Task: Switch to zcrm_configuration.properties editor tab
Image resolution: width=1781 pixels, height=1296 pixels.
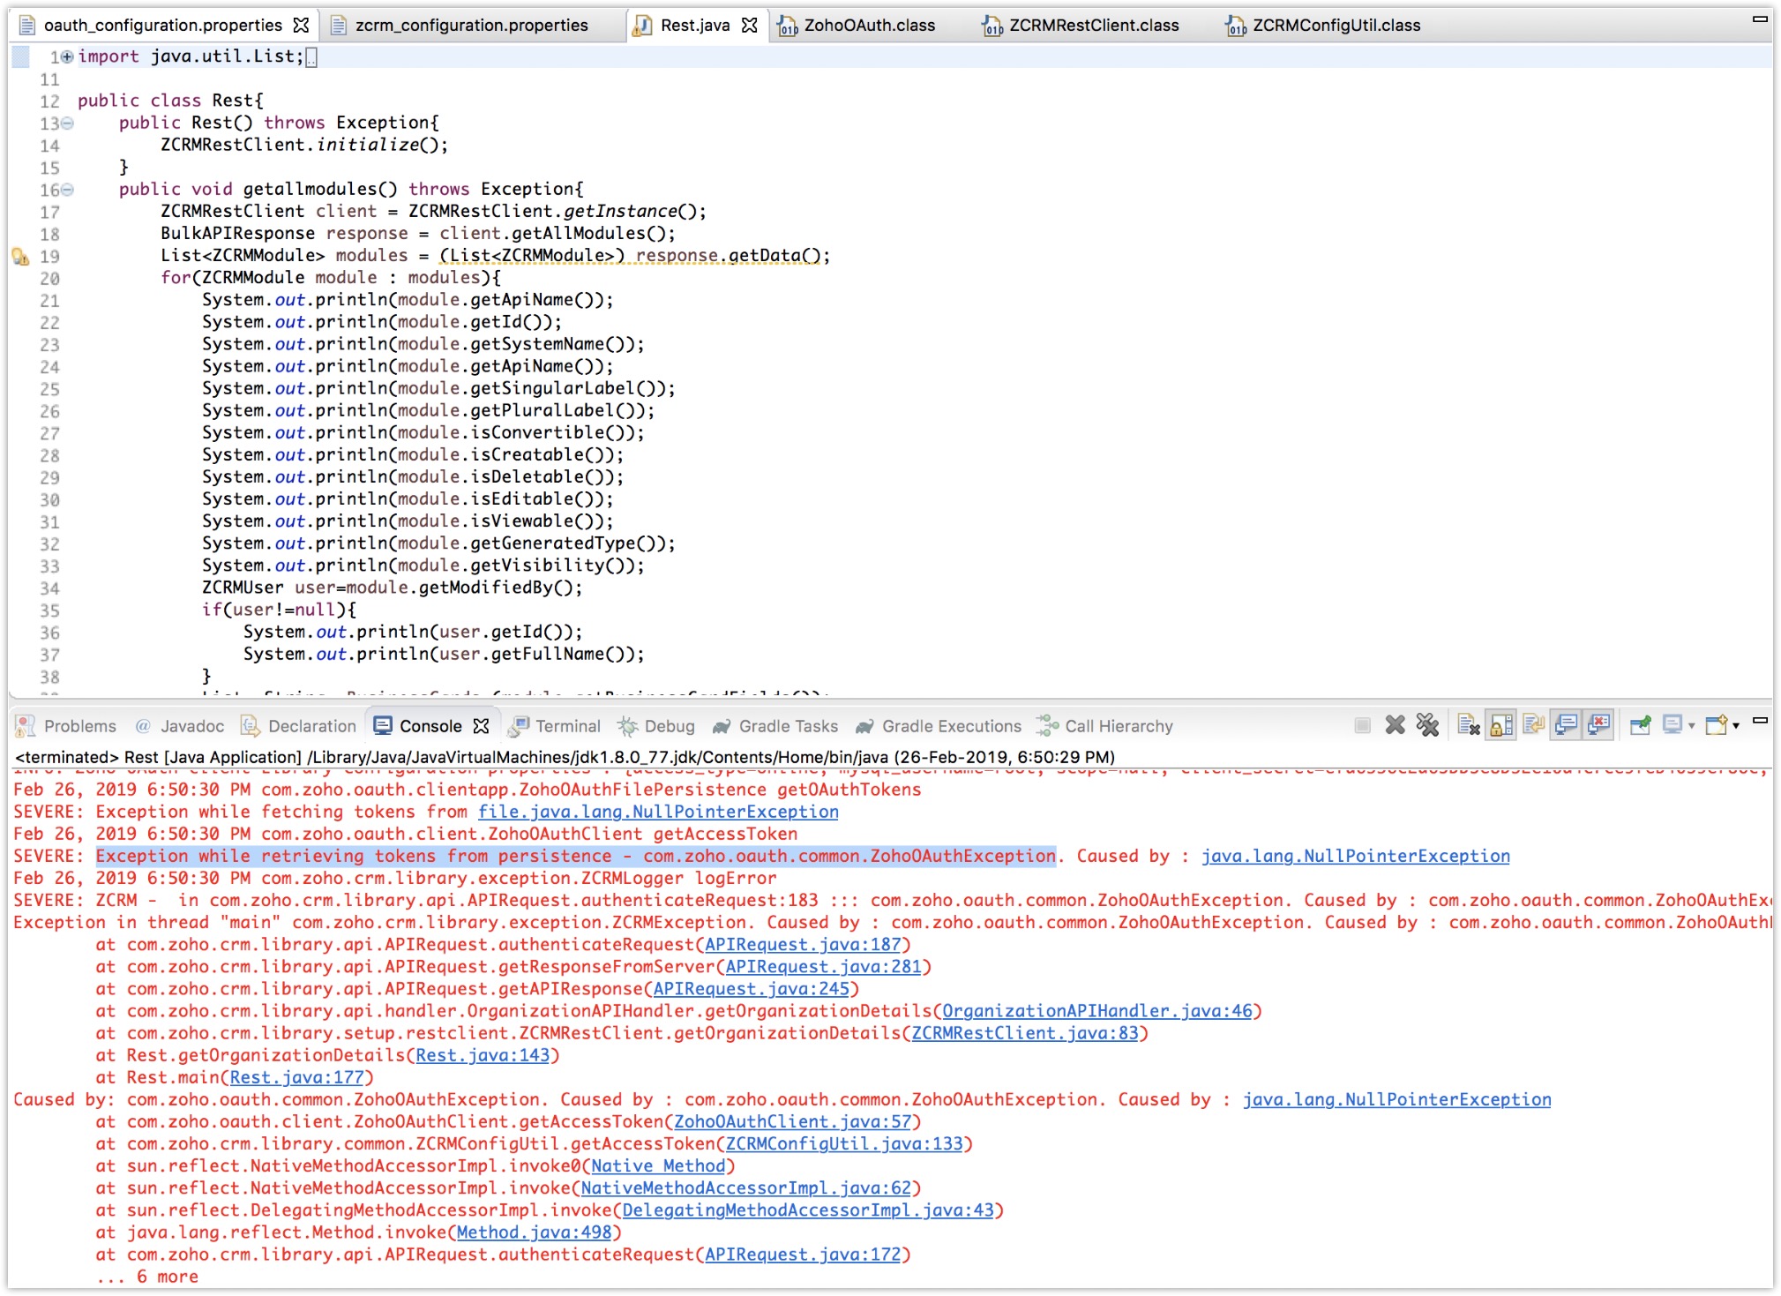Action: click(471, 26)
